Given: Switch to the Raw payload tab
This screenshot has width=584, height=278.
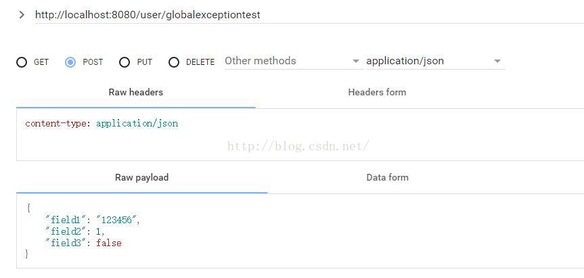Looking at the screenshot, I should pos(142,177).
